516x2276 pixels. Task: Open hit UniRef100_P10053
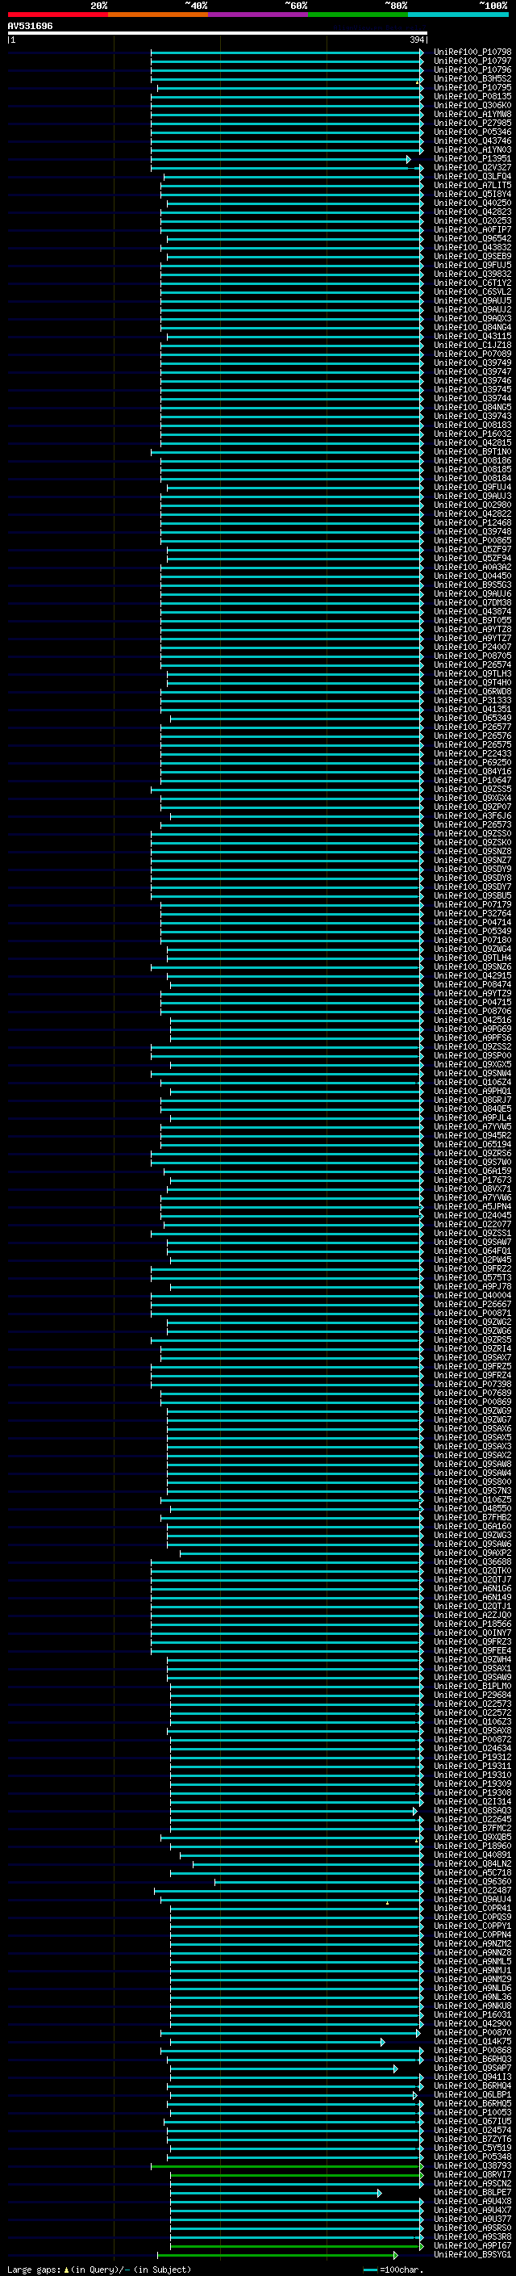tap(472, 2113)
